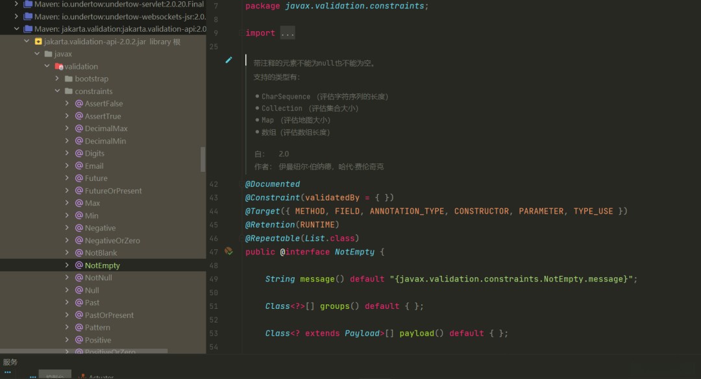Expand the folded import block
The width and height of the screenshot is (701, 379).
[x=287, y=33]
